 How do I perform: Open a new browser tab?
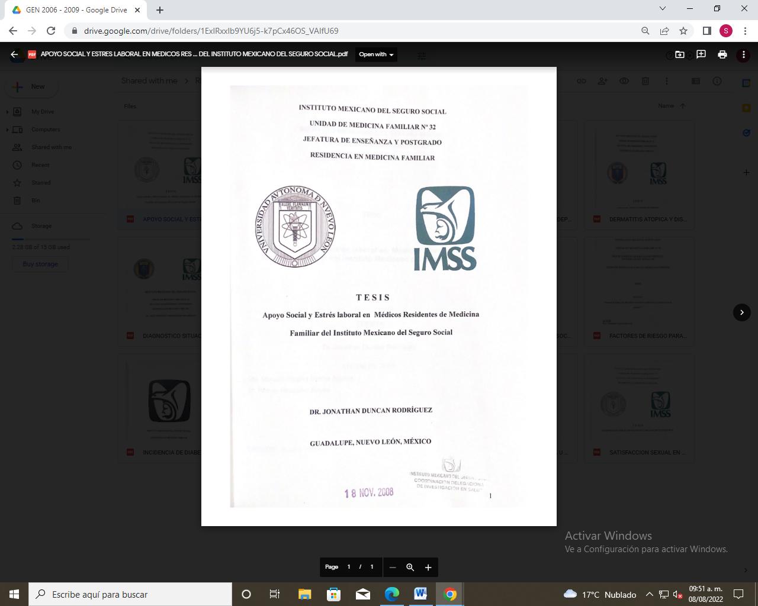[x=160, y=10]
